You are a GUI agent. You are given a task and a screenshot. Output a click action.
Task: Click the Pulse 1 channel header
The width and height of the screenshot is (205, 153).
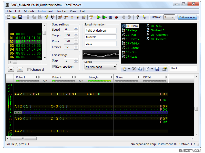[32, 78]
